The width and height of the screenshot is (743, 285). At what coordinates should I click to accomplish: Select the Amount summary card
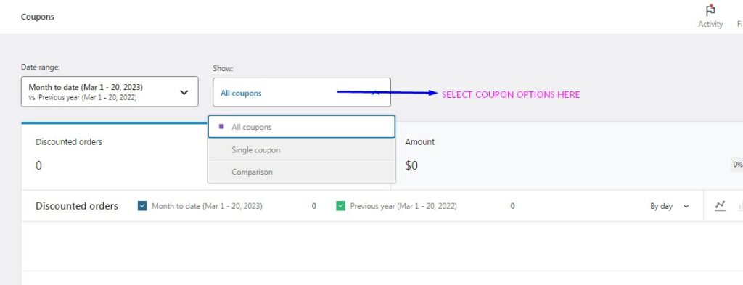click(x=567, y=156)
